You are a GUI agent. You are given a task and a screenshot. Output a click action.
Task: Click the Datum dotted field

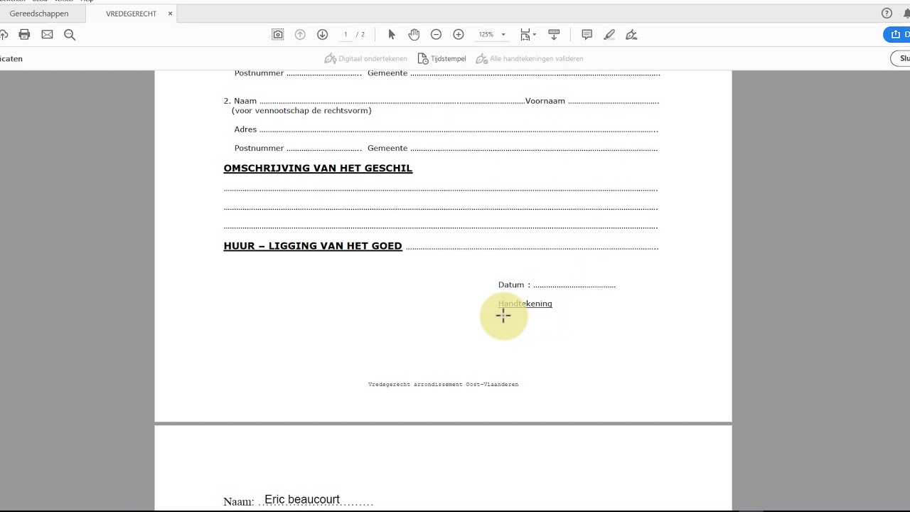pyautogui.click(x=574, y=285)
